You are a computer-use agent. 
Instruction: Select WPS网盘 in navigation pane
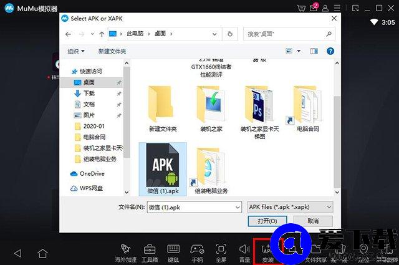(87, 188)
